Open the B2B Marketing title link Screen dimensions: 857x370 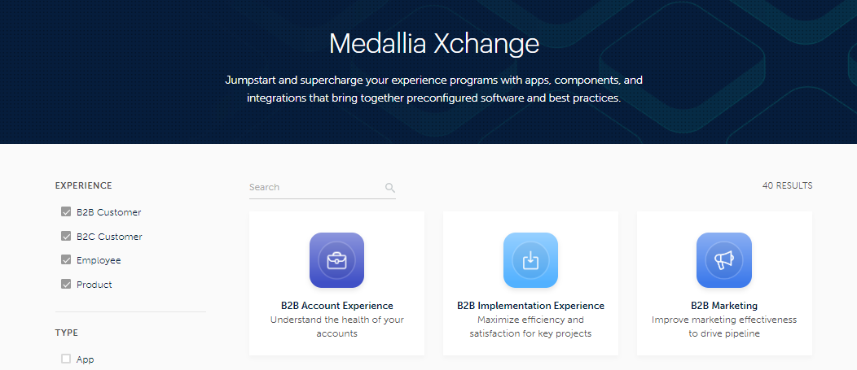(x=724, y=306)
